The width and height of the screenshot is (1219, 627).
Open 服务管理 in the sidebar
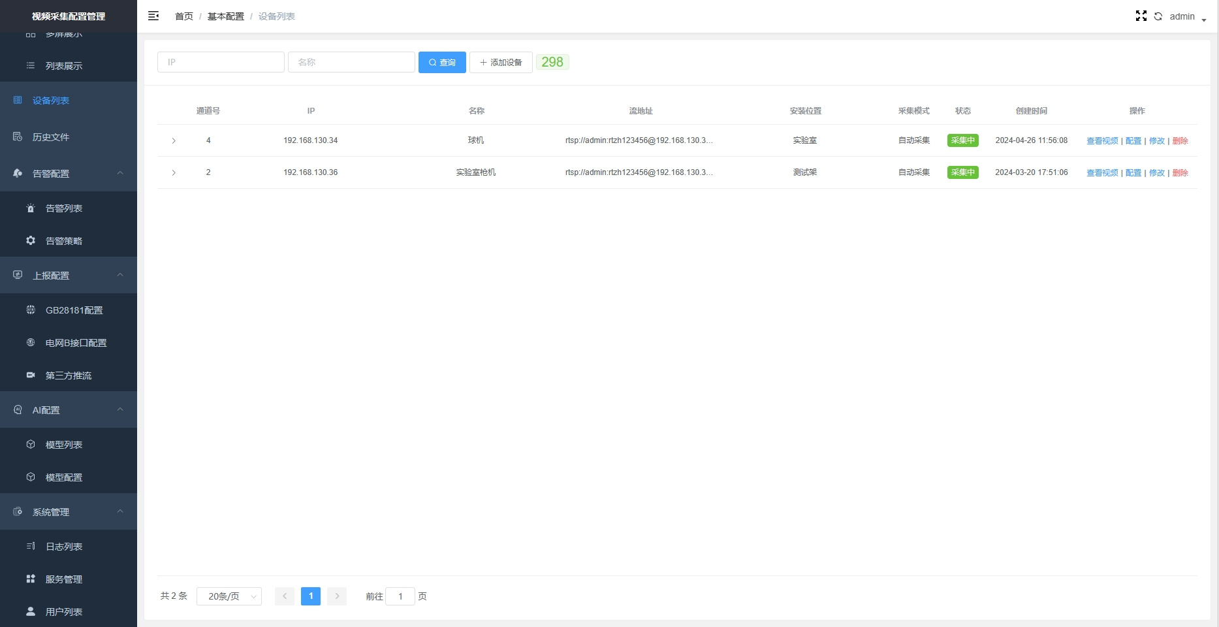63,579
